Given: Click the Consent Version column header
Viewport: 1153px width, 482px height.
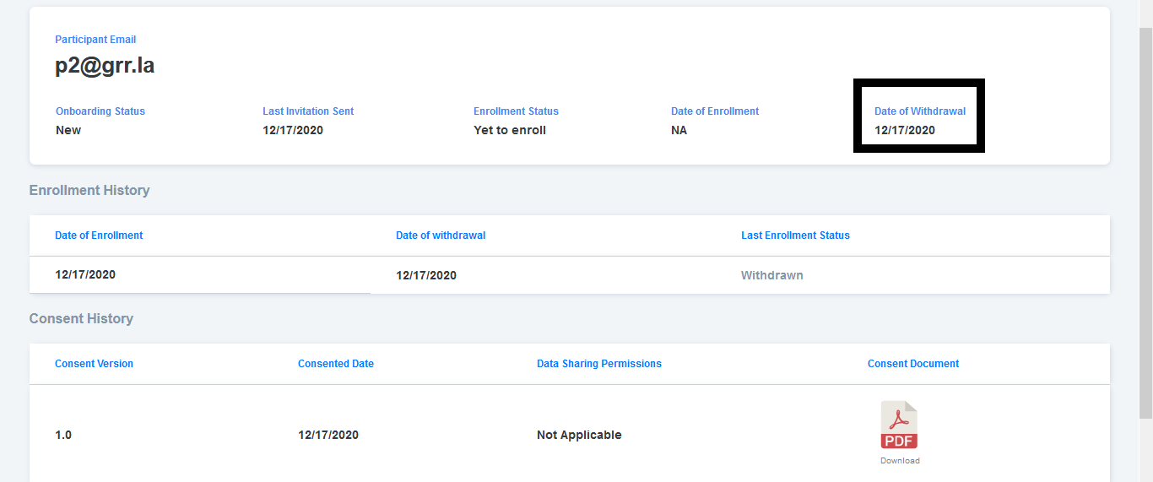Looking at the screenshot, I should pos(94,364).
